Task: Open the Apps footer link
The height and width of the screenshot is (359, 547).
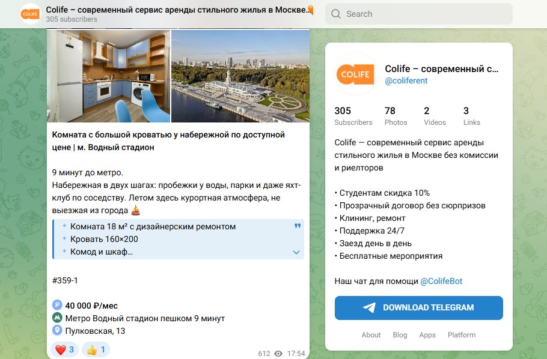Action: (x=427, y=335)
